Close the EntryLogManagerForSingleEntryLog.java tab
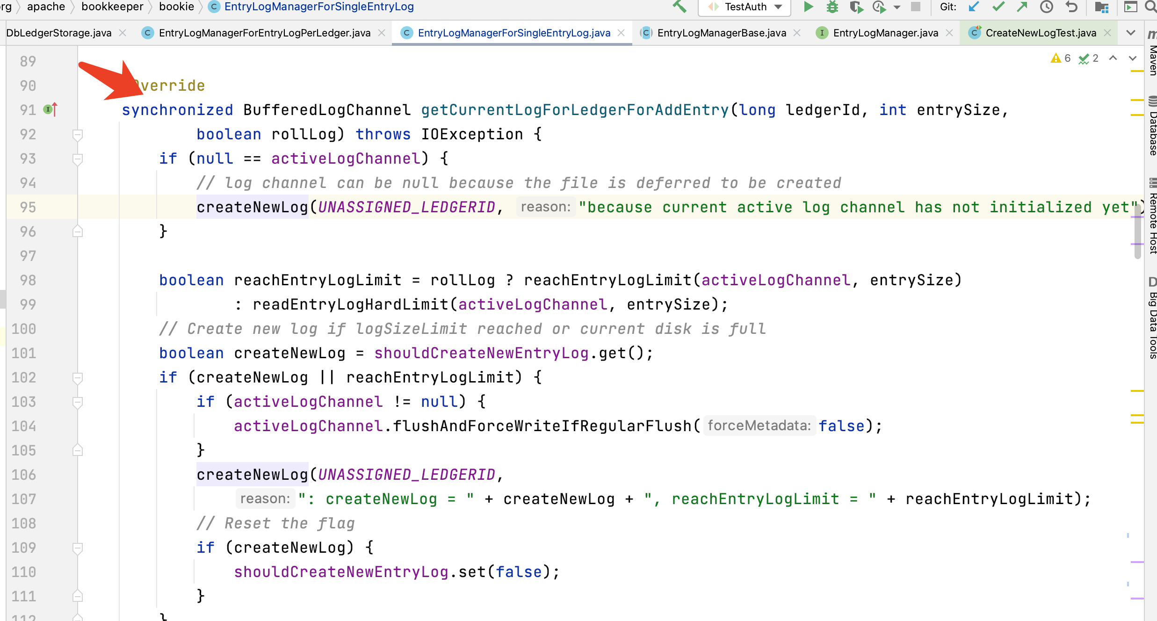The height and width of the screenshot is (621, 1157). (621, 33)
